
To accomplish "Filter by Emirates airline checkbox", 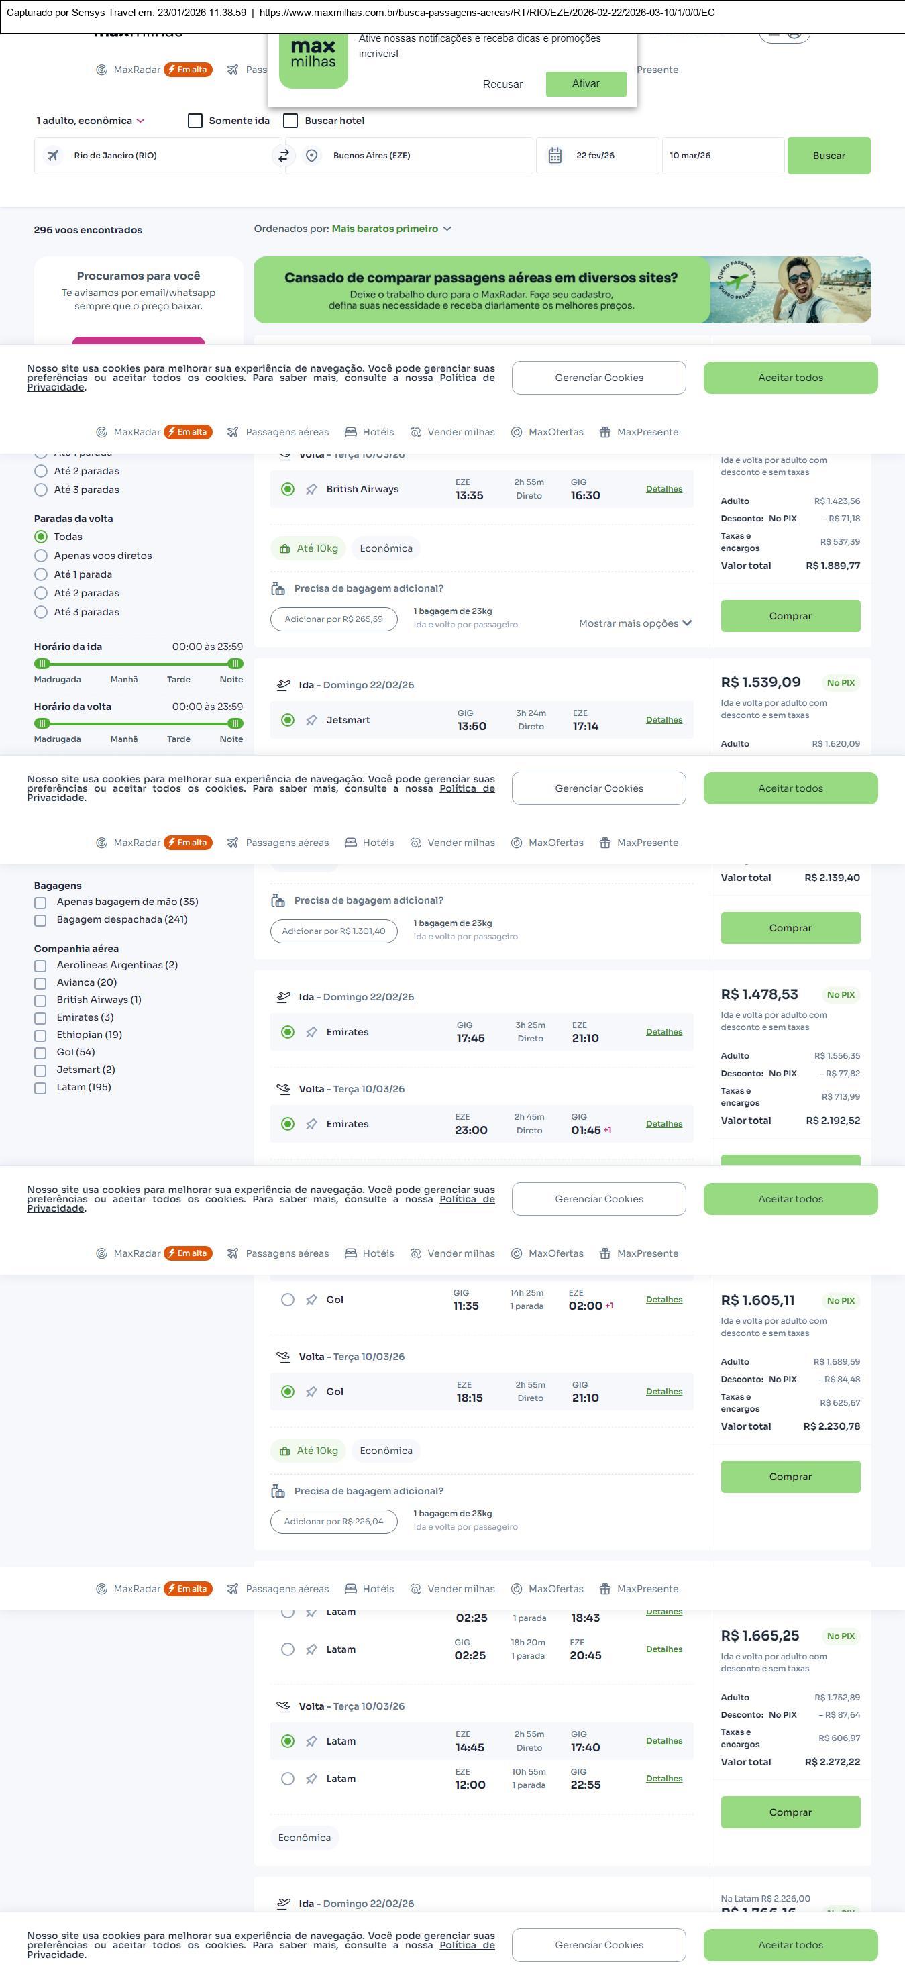I will click(x=41, y=1018).
